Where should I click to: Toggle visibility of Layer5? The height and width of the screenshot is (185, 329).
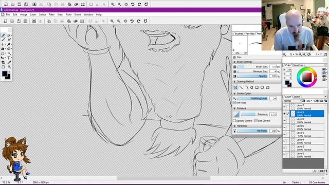(284, 134)
